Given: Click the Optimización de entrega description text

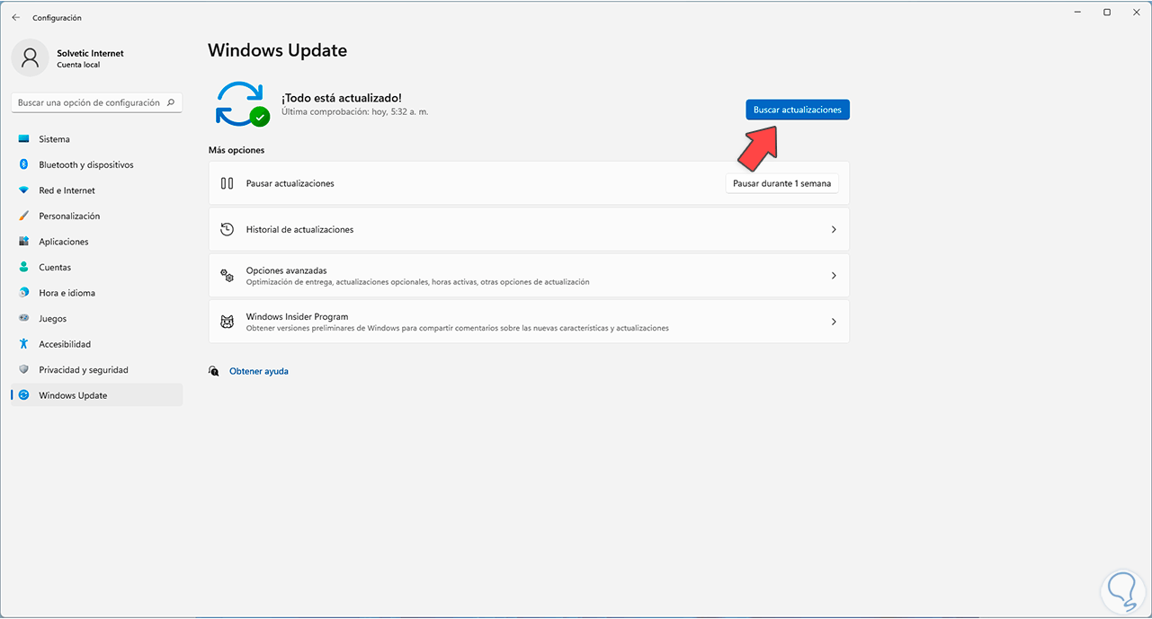Looking at the screenshot, I should (x=418, y=282).
